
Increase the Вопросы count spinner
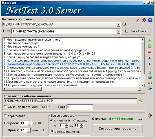pyautogui.click(x=29, y=122)
